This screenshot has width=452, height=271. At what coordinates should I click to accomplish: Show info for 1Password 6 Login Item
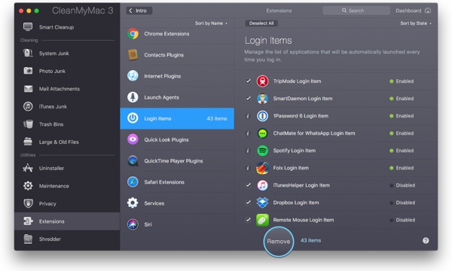248,116
